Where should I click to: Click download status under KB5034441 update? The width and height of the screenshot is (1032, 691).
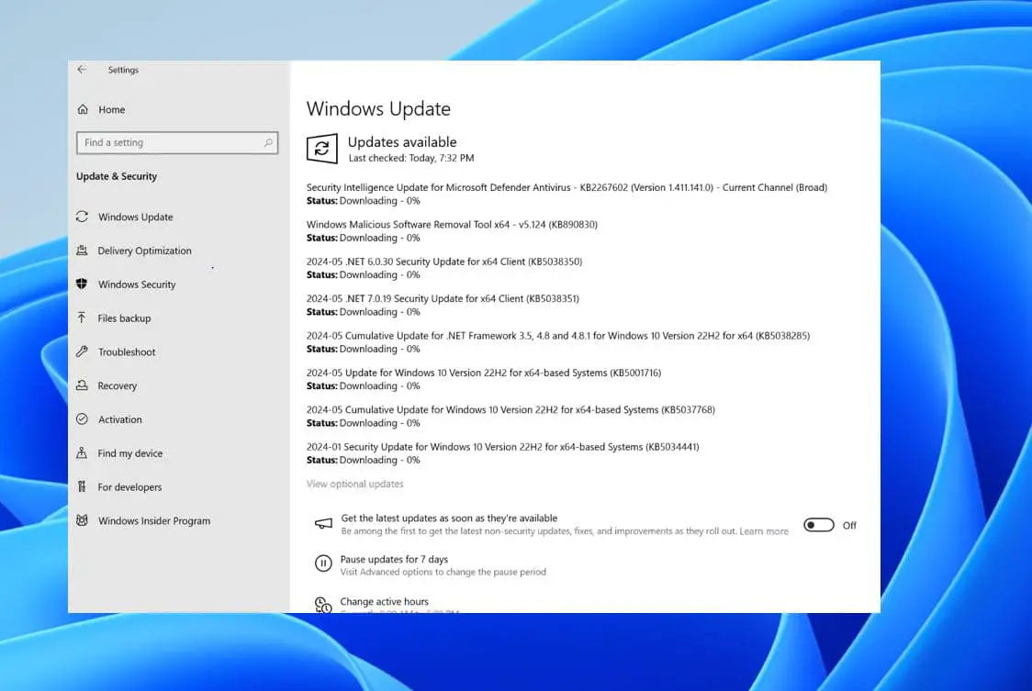tap(364, 460)
